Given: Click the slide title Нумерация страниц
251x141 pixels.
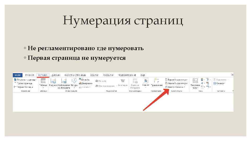Looking at the screenshot, I should coord(123,21).
